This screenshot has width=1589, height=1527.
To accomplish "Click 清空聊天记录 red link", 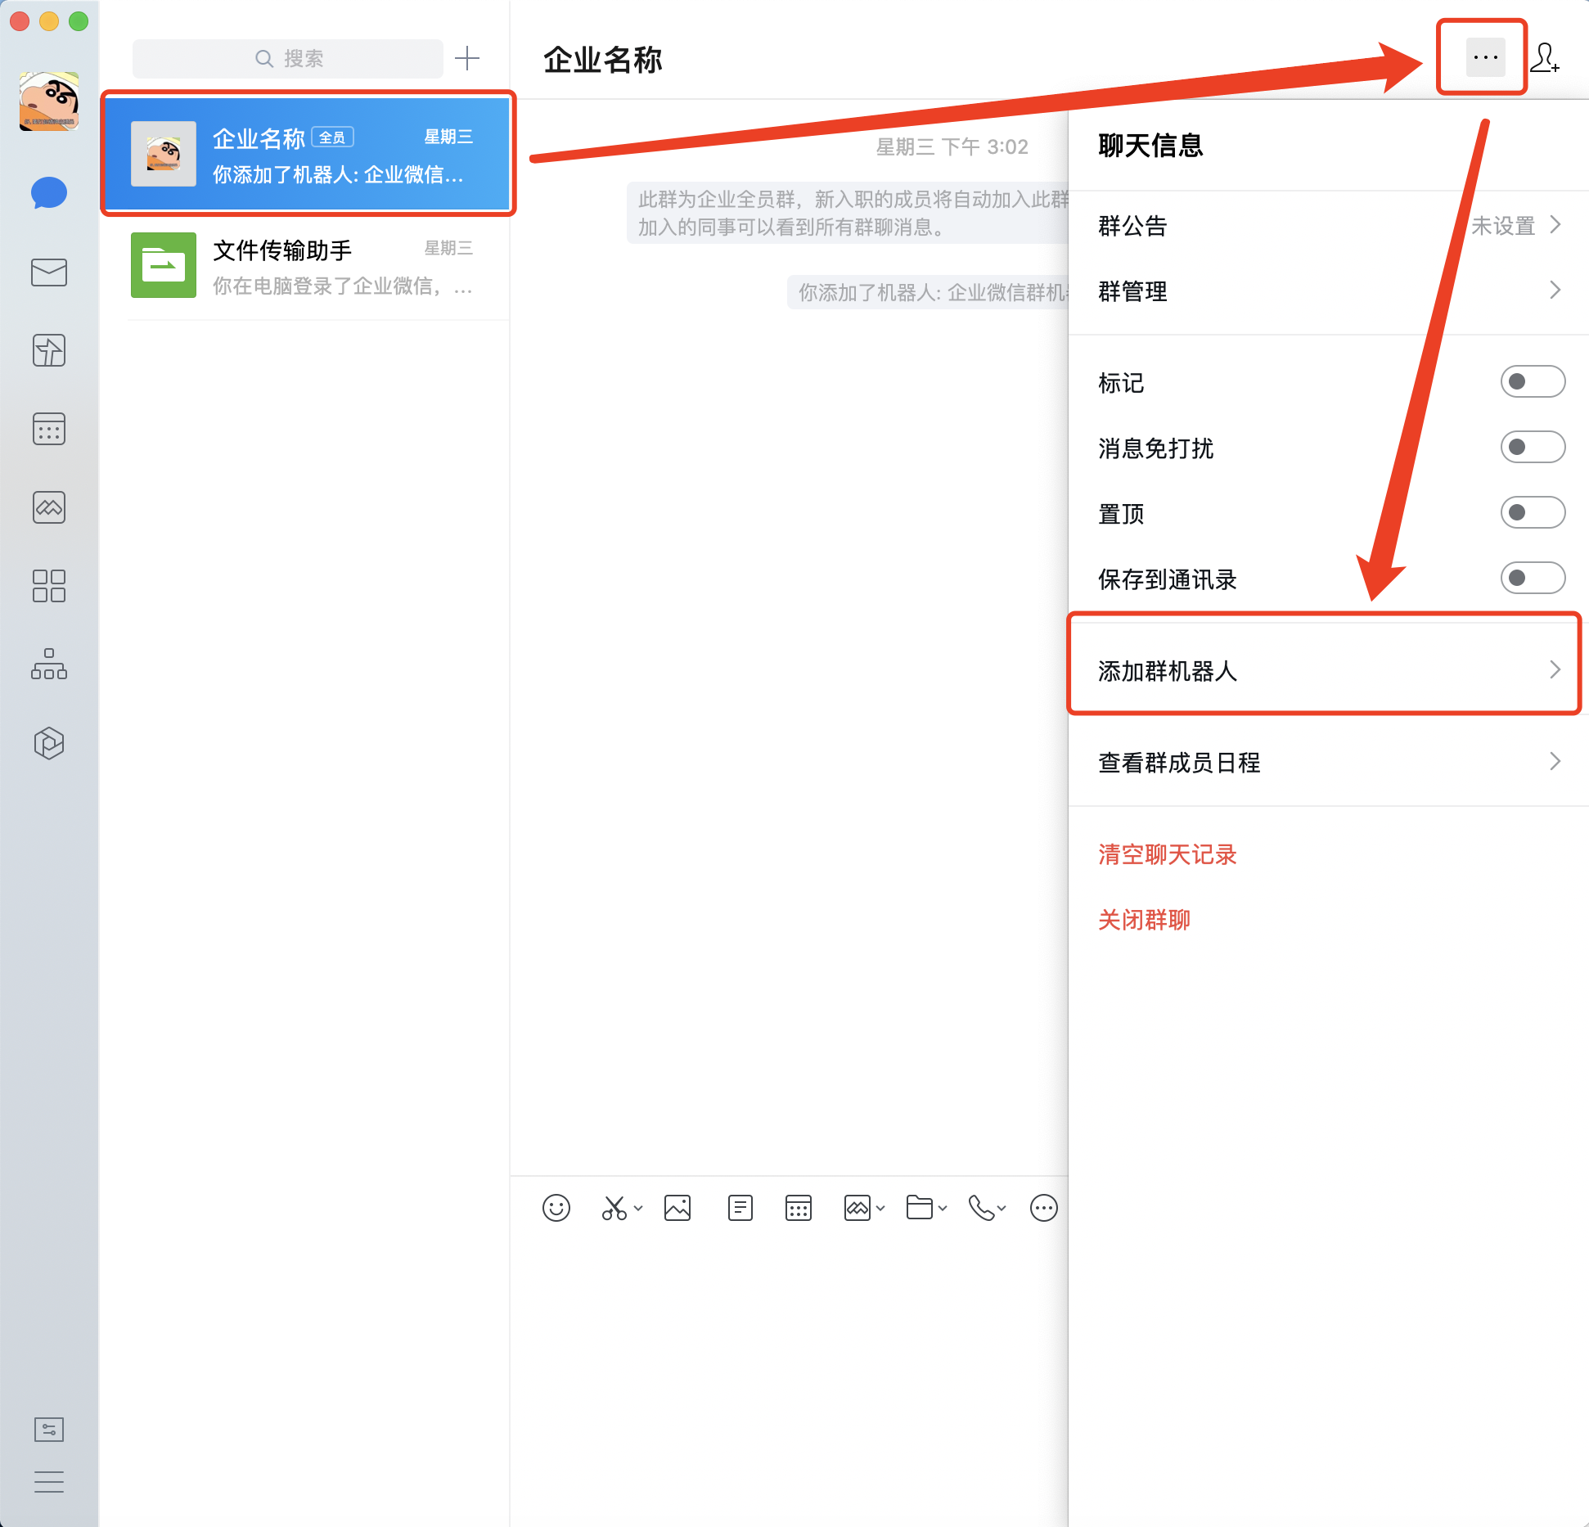I will pyautogui.click(x=1167, y=854).
